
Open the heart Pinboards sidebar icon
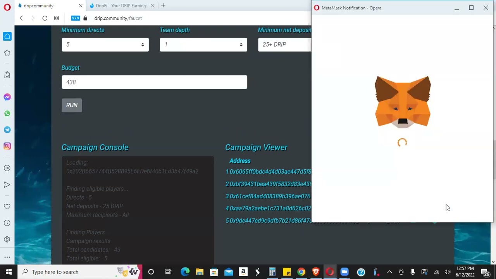(7, 207)
